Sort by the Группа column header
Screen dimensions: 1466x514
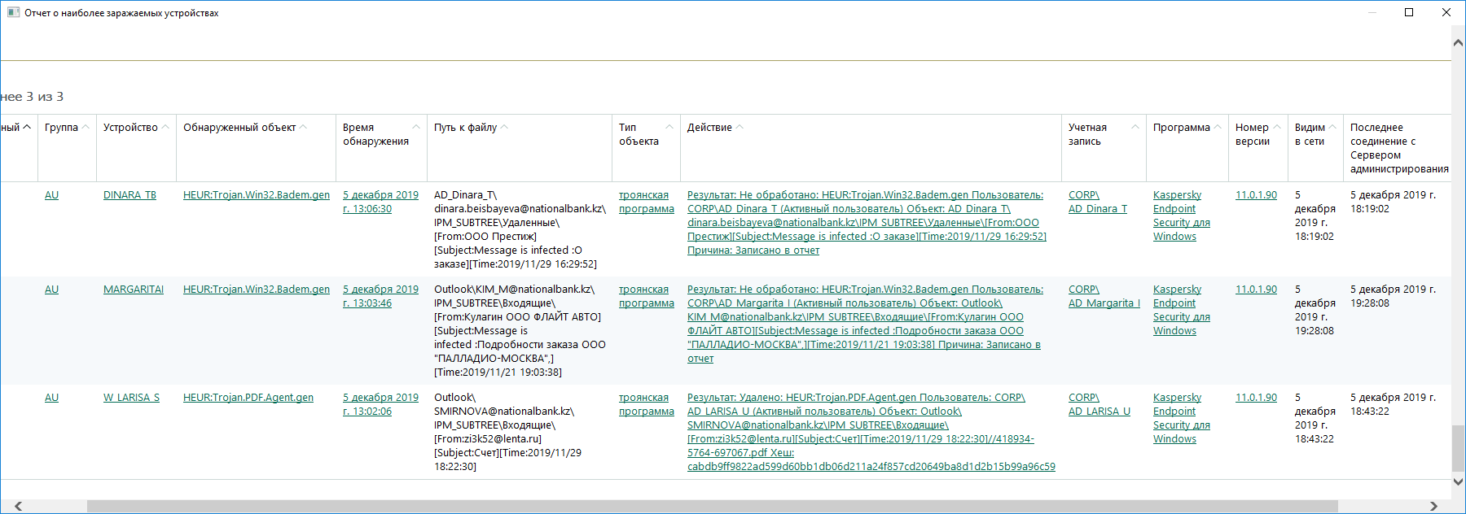61,127
